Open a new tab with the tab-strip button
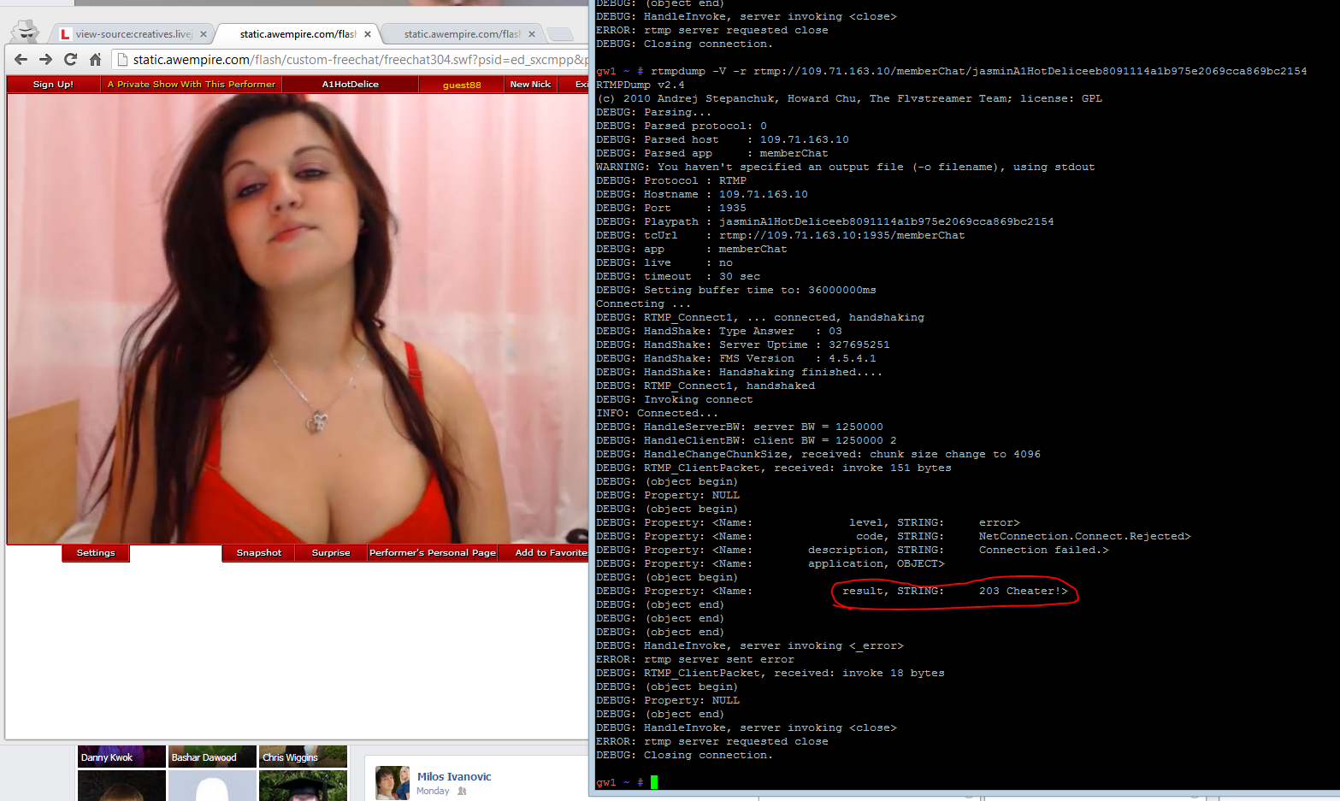Viewport: 1340px width, 801px height. 560,34
